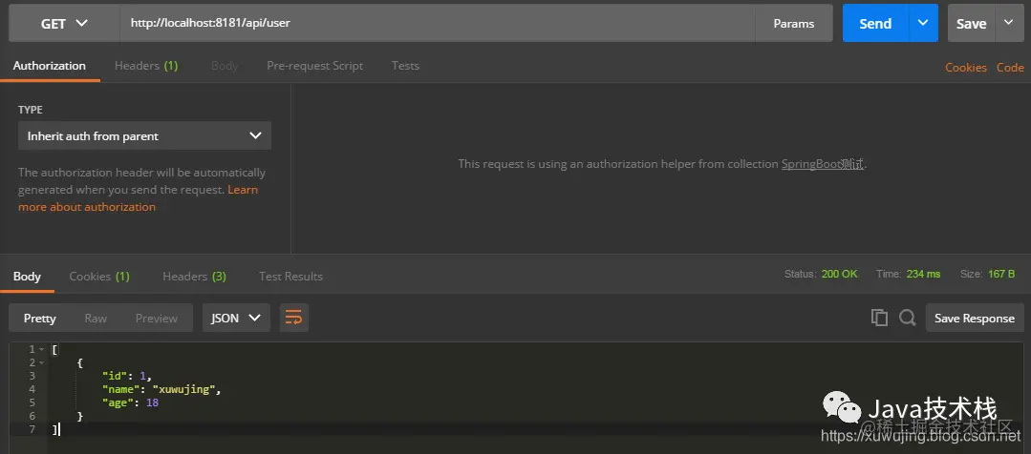
Task: Open the Cookies link
Action: coord(966,68)
